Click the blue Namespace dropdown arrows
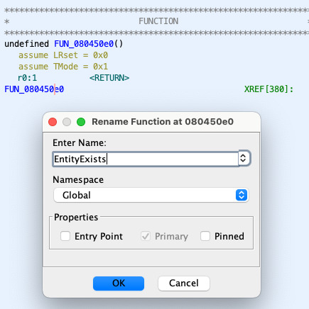 coord(242,195)
